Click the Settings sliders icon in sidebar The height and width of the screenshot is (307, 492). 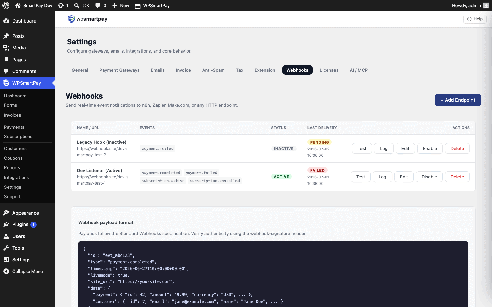pyautogui.click(x=6, y=260)
